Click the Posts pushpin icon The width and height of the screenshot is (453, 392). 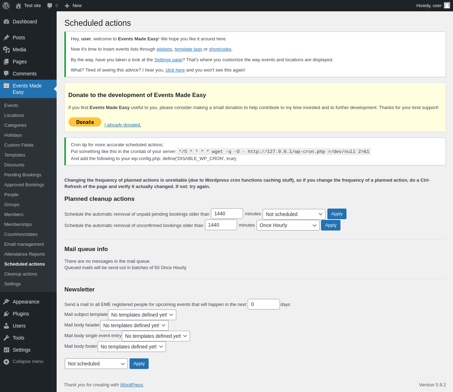[6, 38]
